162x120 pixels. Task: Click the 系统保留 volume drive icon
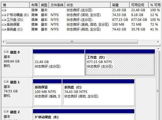(4, 25)
